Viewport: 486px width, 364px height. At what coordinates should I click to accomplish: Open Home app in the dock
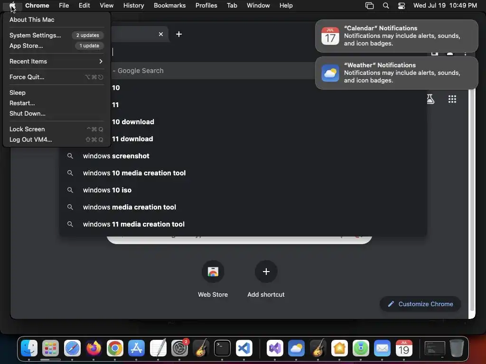[339, 348]
